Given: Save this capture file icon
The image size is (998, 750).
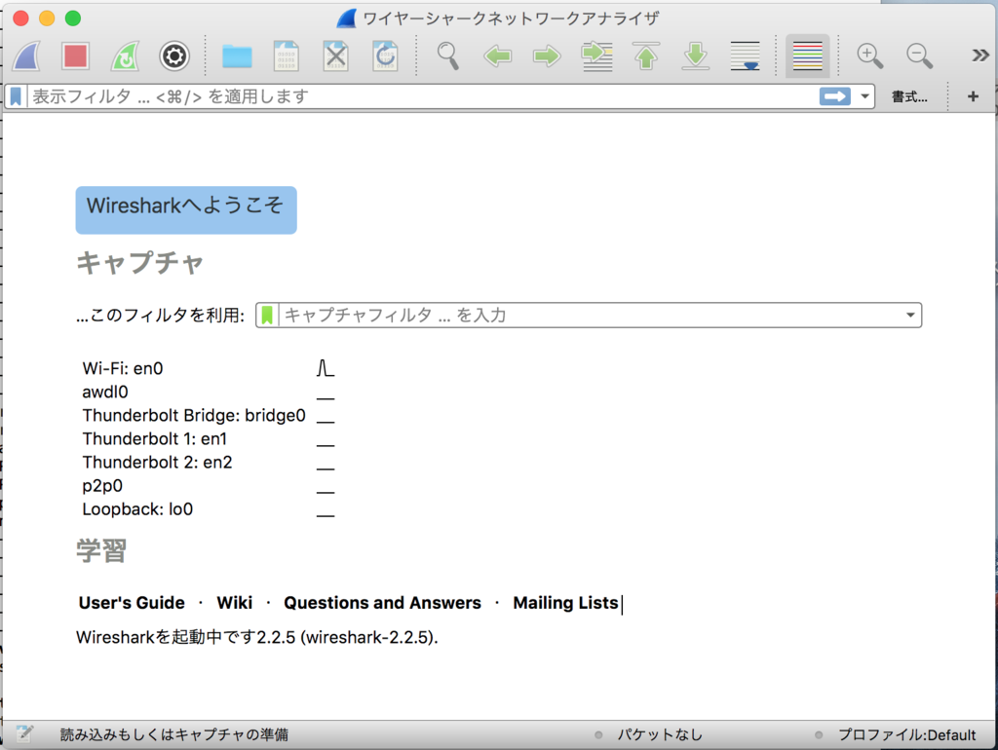Looking at the screenshot, I should pos(286,56).
